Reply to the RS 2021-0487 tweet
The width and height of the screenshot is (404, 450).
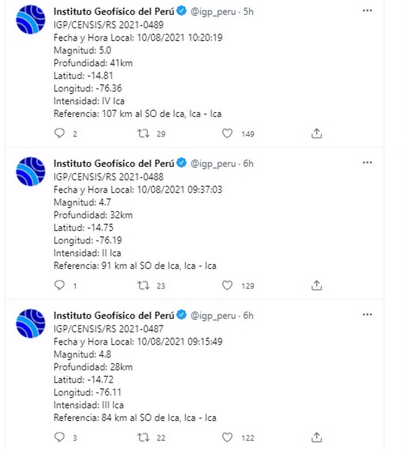[x=59, y=437]
